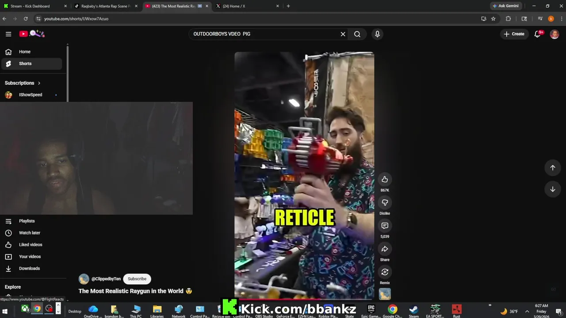Expand the taskbar desktop toolbar chevron
The image size is (566, 318).
(490, 306)
